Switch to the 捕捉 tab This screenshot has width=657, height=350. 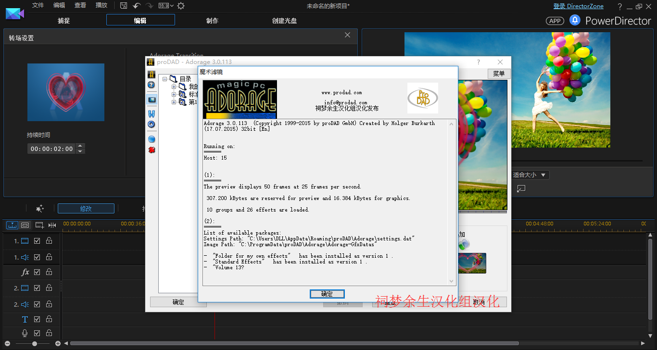(63, 21)
